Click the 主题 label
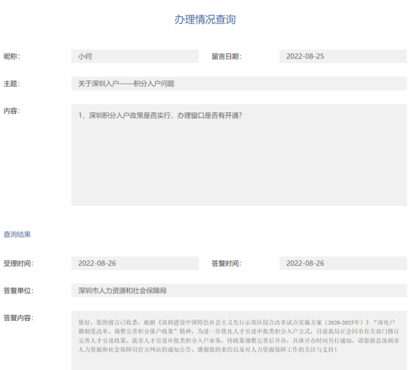Viewport: 412px width, 370px height. [11, 84]
